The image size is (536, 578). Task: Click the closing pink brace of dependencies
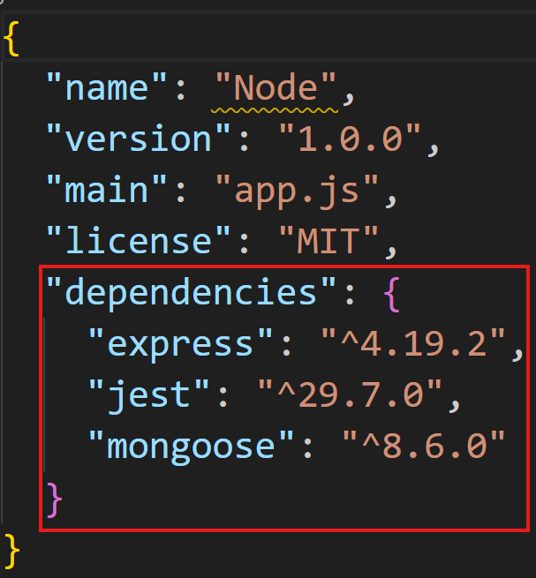click(54, 499)
